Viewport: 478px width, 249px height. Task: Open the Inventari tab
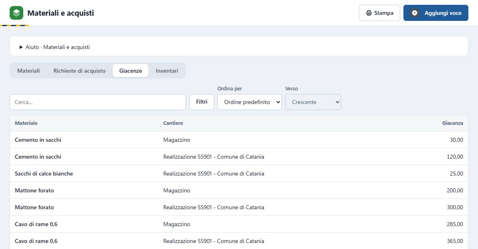(167, 71)
